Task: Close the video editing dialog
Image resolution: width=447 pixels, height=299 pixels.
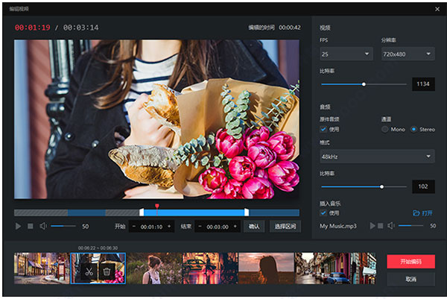Action: pos(437,9)
